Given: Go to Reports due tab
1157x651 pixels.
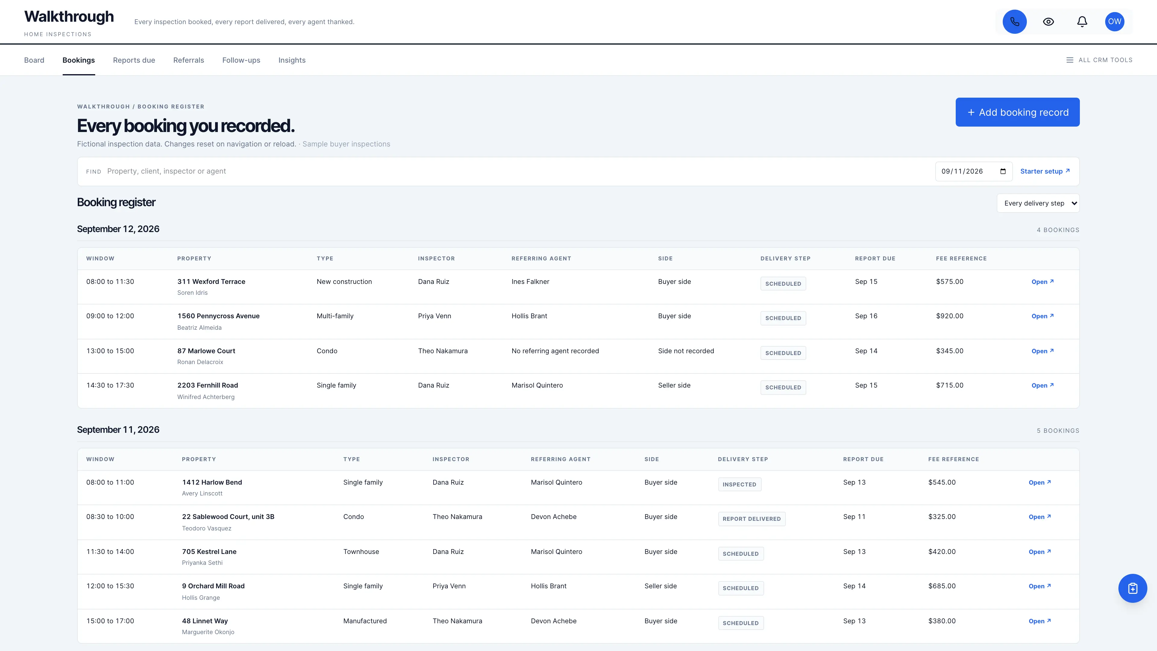Looking at the screenshot, I should point(134,60).
